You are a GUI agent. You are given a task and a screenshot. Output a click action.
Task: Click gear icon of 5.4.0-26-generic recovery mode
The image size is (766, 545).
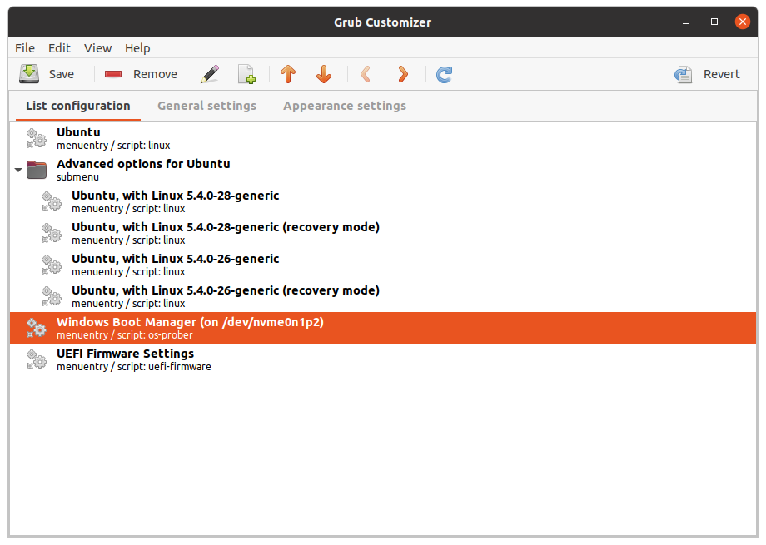(52, 296)
